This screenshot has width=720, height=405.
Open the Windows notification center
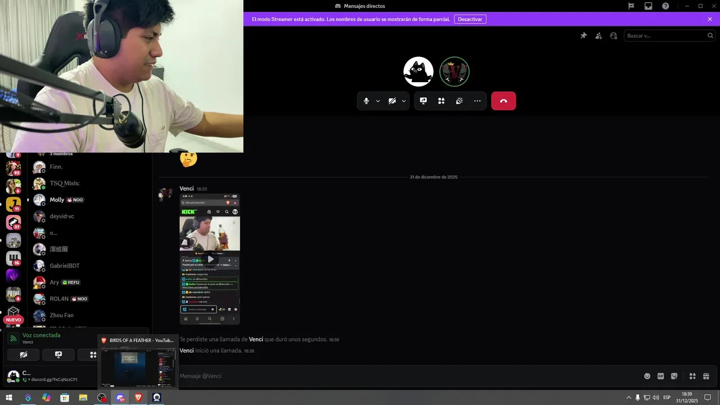(x=708, y=398)
